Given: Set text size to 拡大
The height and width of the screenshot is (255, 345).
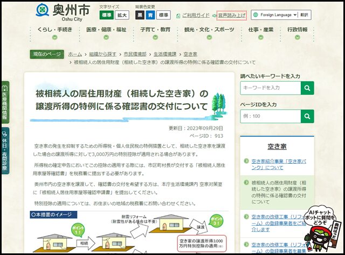Looking at the screenshot, I should [122, 15].
